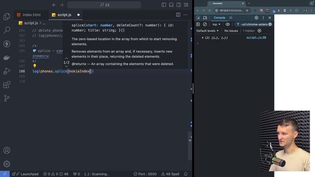Click the editor vertical scrollbar thumb
Image resolution: width=315 pixels, height=177 pixels.
pos(190,146)
